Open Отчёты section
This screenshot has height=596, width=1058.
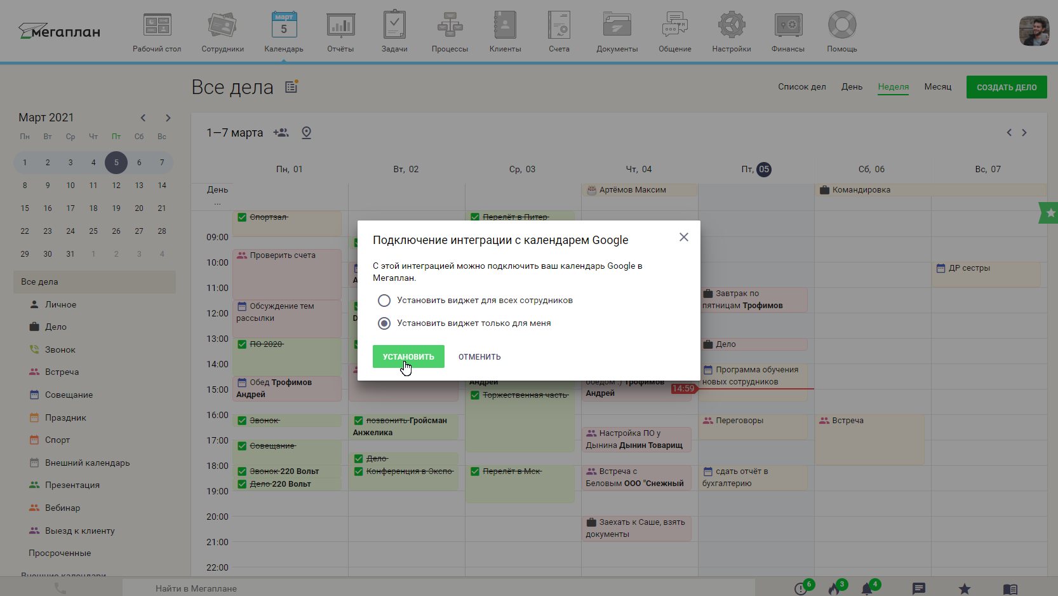pos(340,32)
